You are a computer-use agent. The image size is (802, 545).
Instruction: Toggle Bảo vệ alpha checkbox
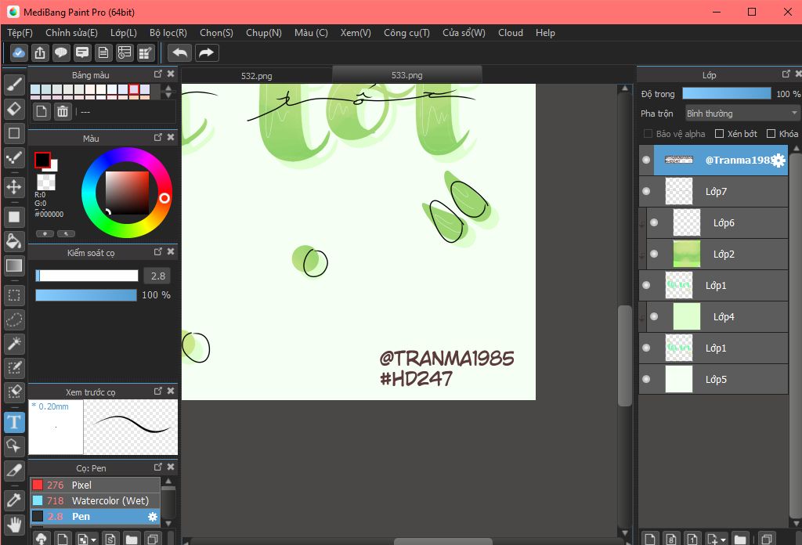click(648, 133)
